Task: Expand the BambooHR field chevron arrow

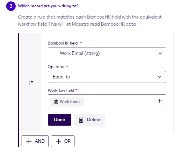Action: tap(160, 53)
